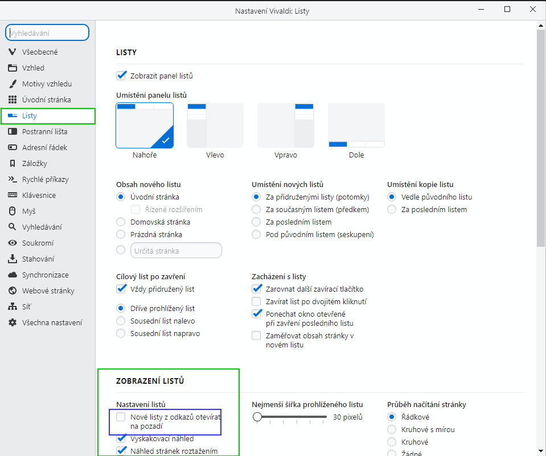Select Dříve prohlížený list option
Screen dimensions: 546x456
121,308
